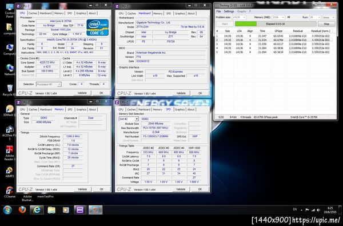Select LinX result row number 5
This screenshot has height=226, width=343.
[x=274, y=52]
